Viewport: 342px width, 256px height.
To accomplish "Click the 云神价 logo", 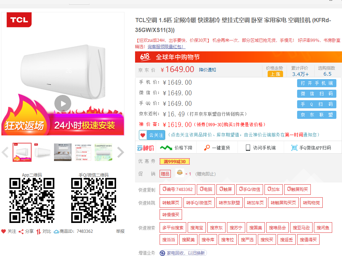I will pyautogui.click(x=145, y=148).
